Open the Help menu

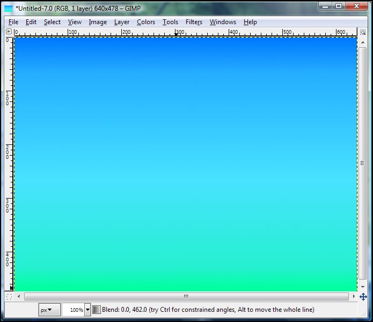click(250, 22)
